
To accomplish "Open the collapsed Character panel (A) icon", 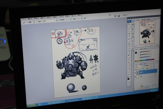I will pyautogui.click(x=133, y=41).
